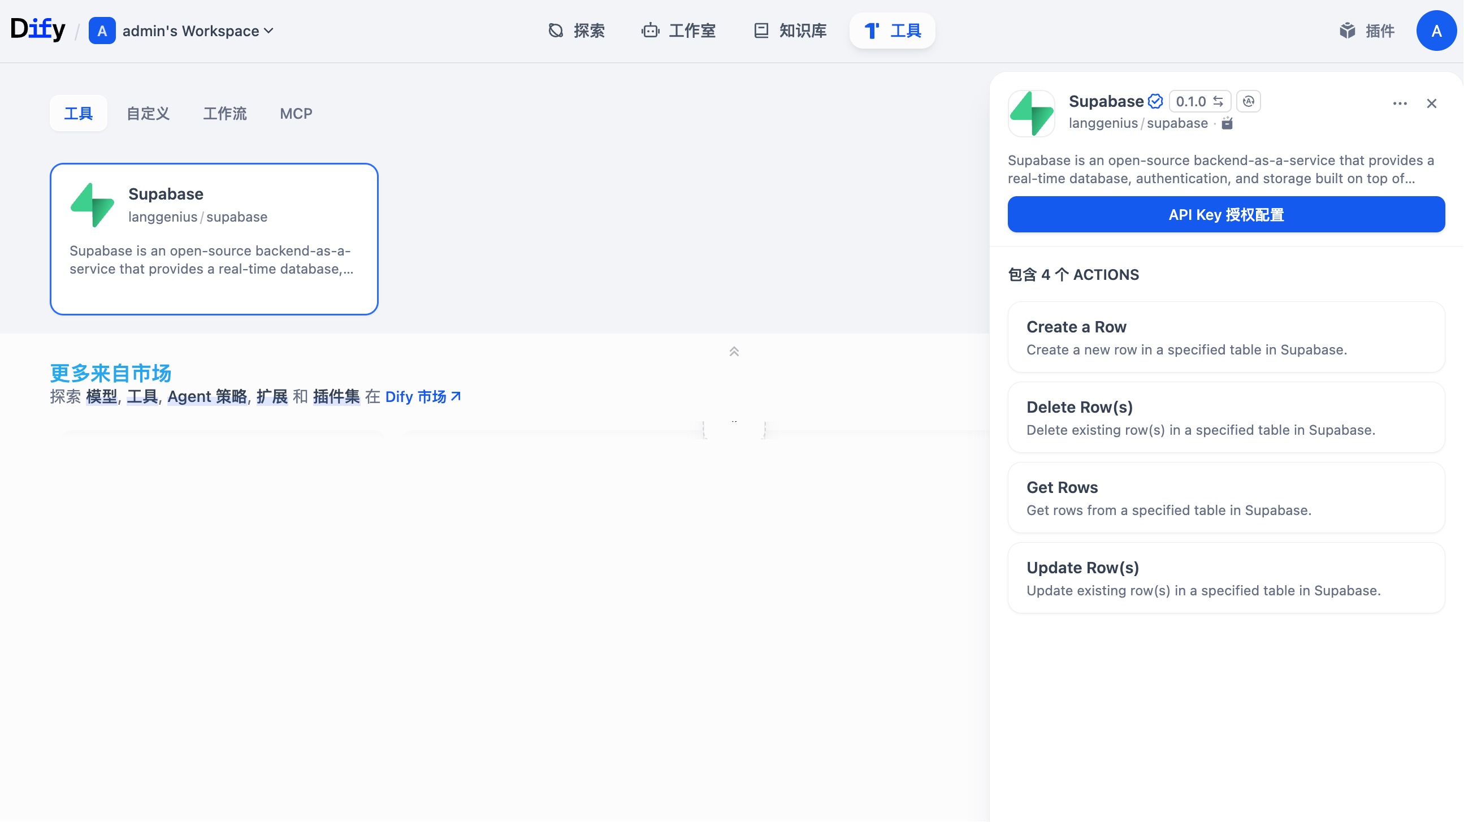Screen dimensions: 1464x822
Task: Click the 扩展 keyword in the marketplace line
Action: [x=272, y=397]
